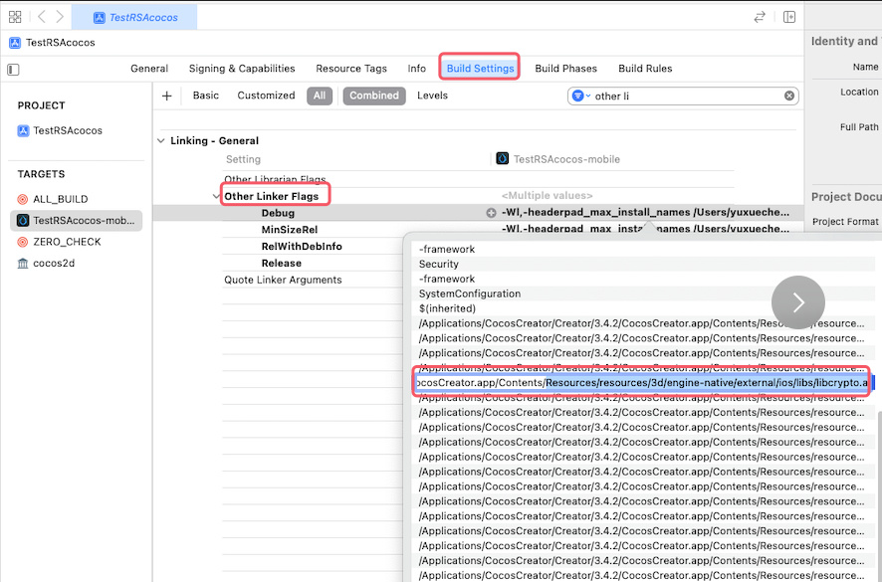
Task: Click the swap editor arrows icon
Action: (760, 17)
